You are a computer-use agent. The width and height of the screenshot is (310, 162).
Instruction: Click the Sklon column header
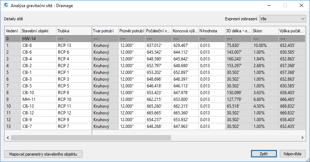pyautogui.click(x=265, y=31)
